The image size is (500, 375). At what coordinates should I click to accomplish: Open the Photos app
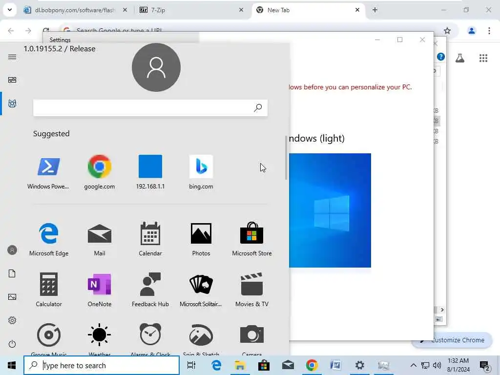point(201,239)
